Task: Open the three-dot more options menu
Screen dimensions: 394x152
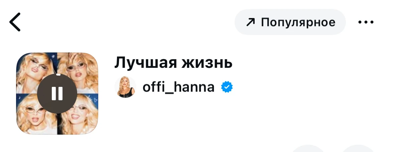Action: click(366, 22)
